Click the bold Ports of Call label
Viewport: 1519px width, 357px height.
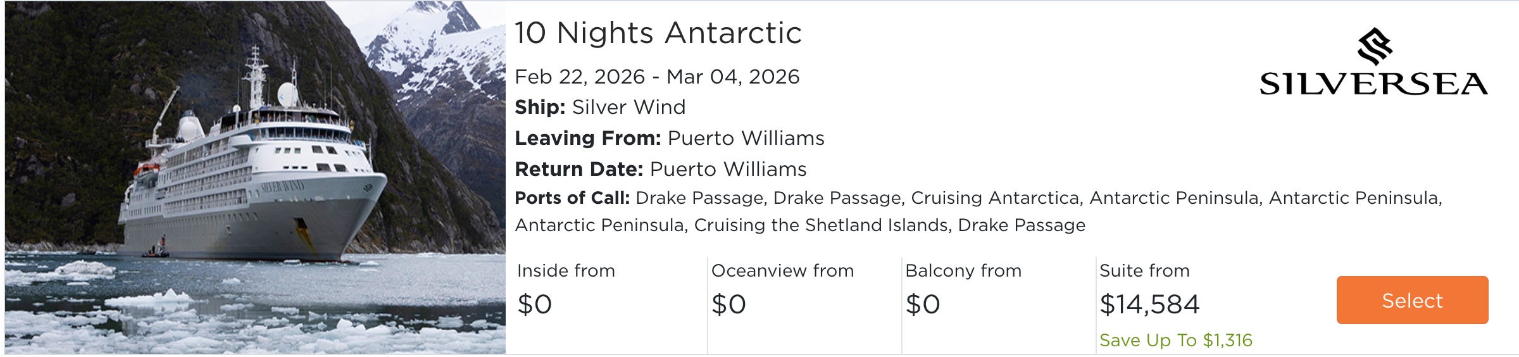click(x=572, y=198)
